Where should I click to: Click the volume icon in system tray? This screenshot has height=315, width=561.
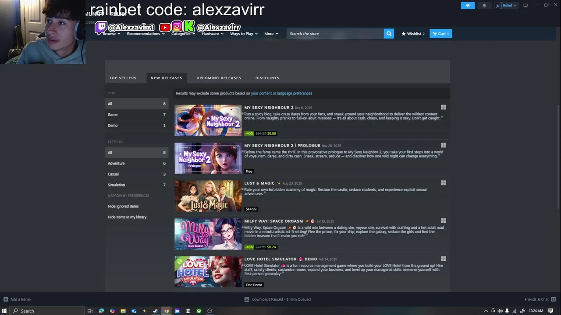pos(500,311)
